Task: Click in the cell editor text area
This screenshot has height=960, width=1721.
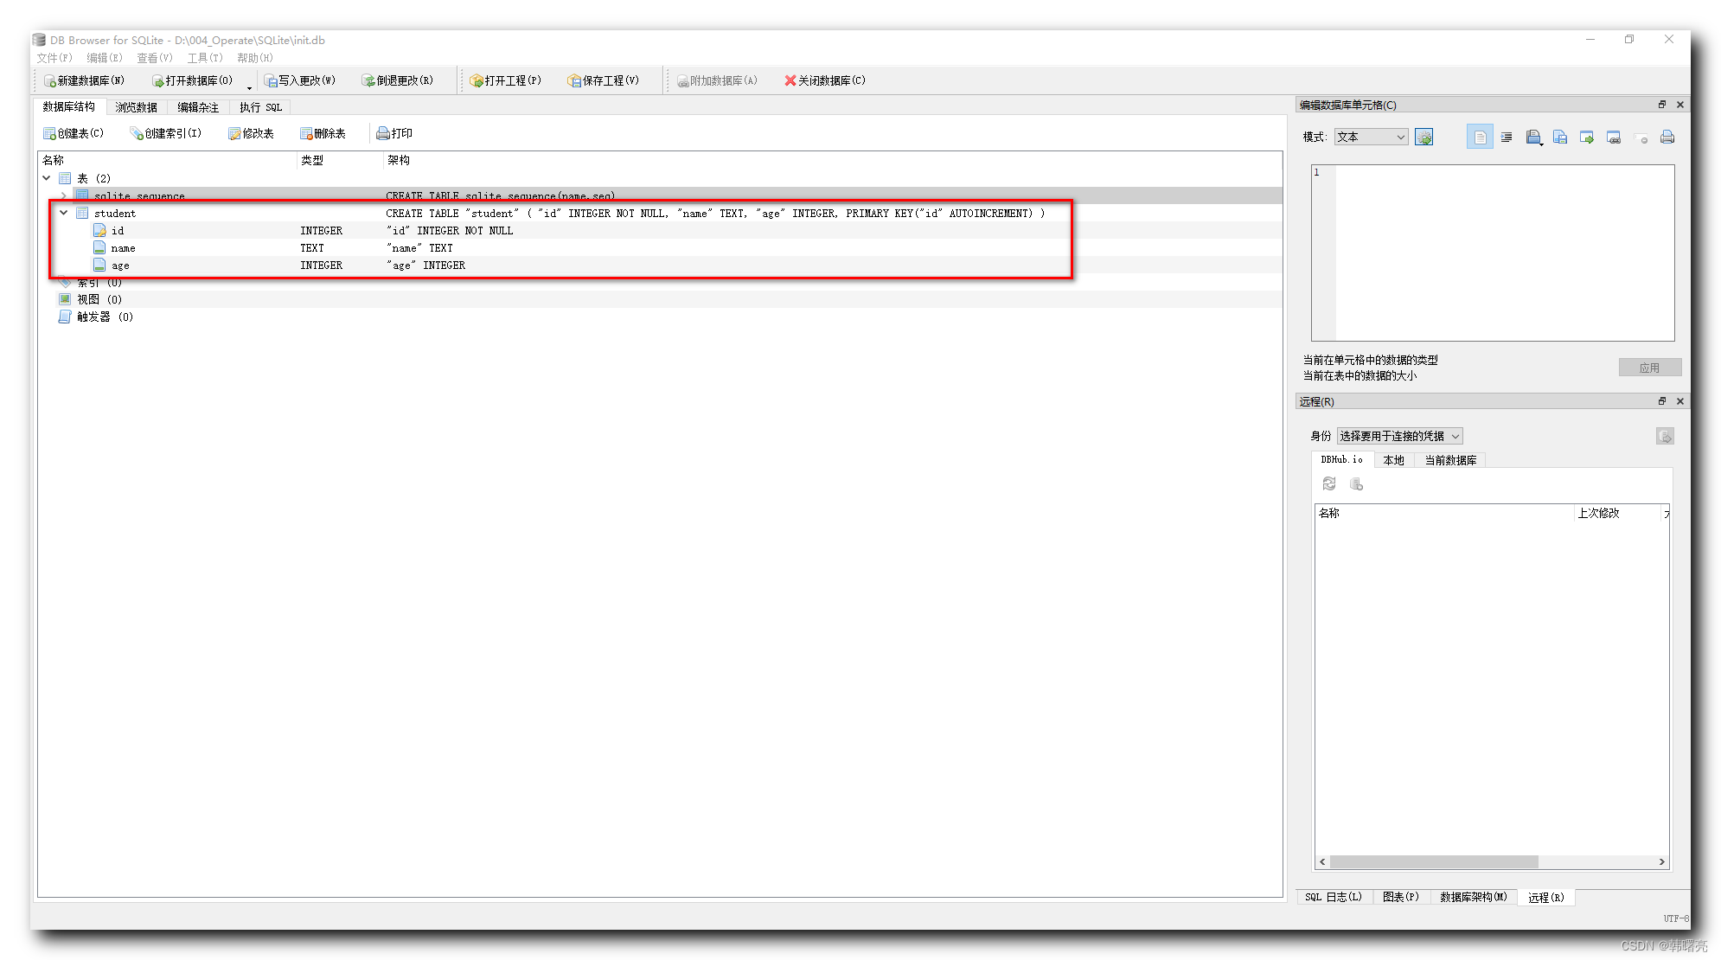Action: click(1504, 253)
